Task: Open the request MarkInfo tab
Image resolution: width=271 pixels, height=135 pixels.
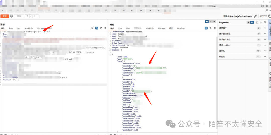Action: click(x=29, y=28)
